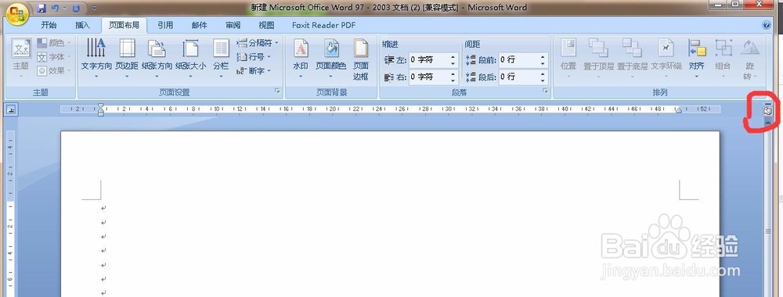Save the document from quick access toolbar
Screen dimensions: 783x297
point(41,8)
